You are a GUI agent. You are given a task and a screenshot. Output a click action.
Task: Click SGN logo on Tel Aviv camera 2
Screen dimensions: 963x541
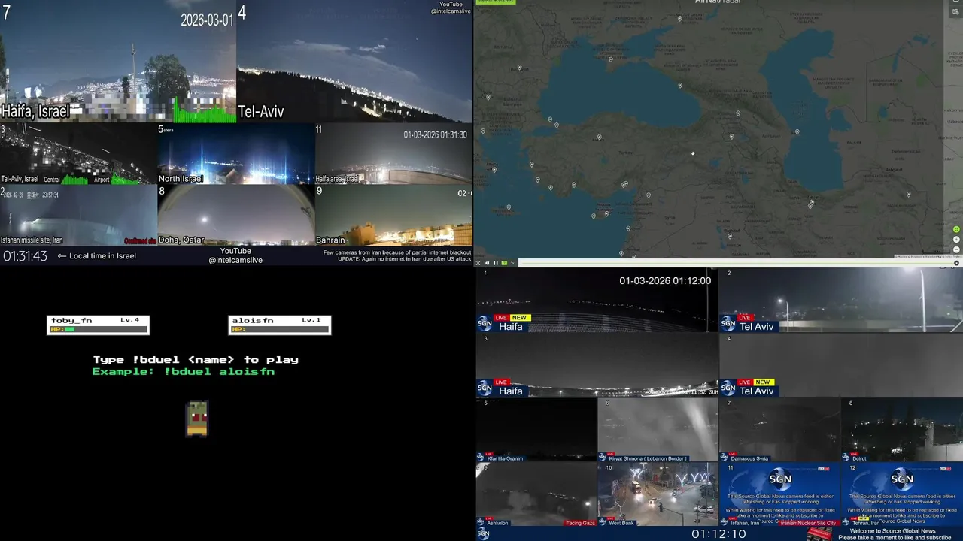click(728, 324)
